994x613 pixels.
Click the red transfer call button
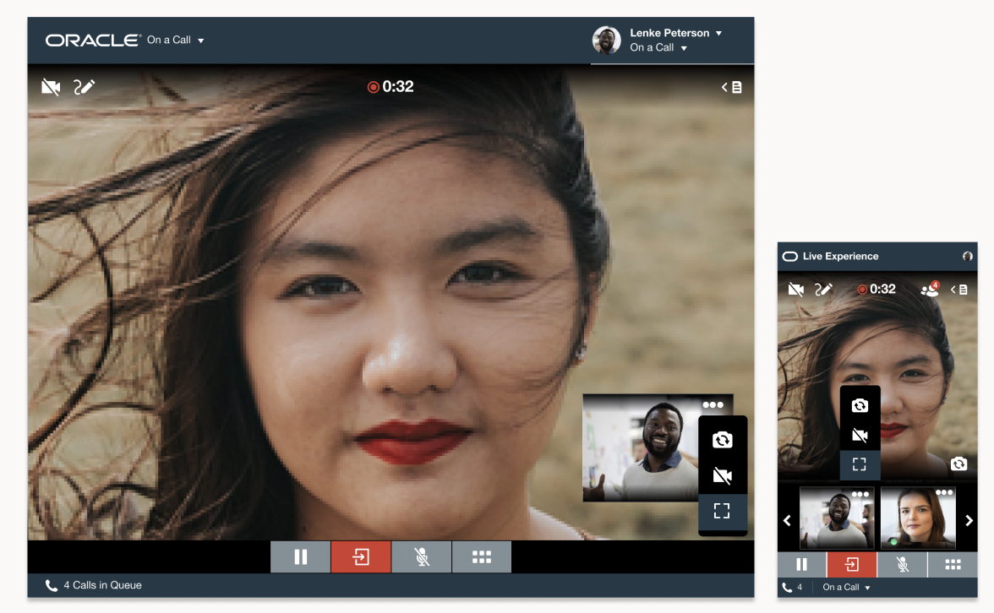[x=361, y=556]
